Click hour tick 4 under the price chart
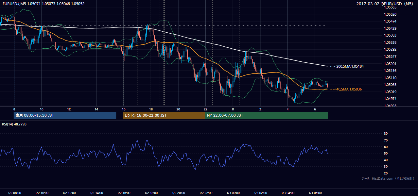418x196 pixels. (287, 109)
